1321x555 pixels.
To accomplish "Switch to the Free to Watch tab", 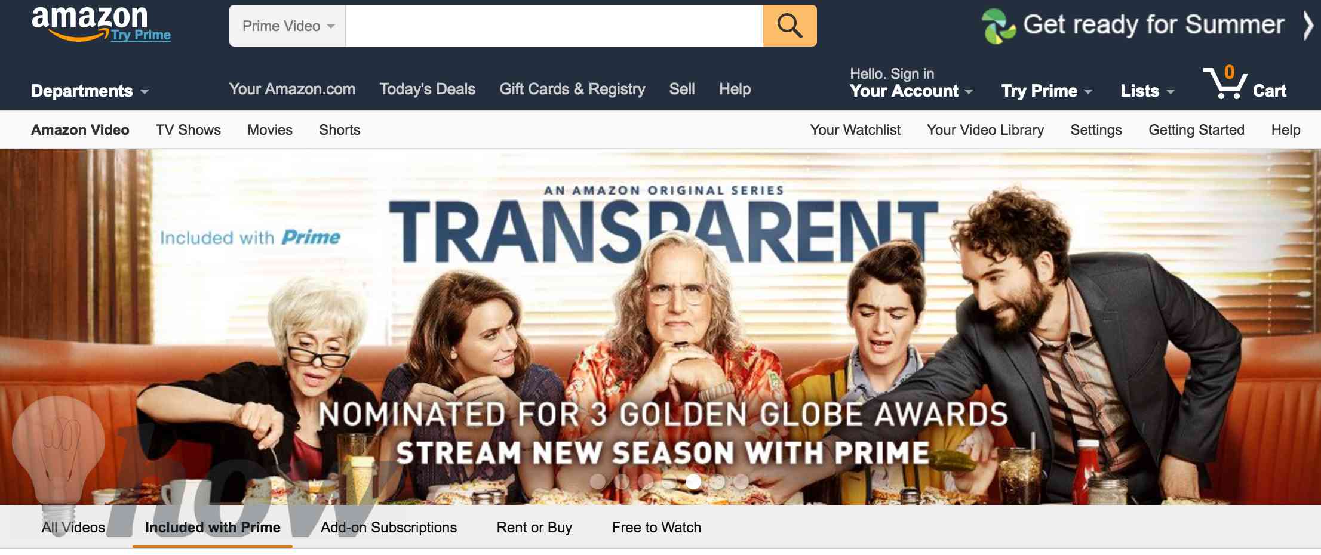I will pyautogui.click(x=656, y=528).
